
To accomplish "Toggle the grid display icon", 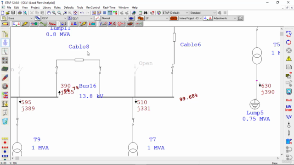I will coord(105,13).
